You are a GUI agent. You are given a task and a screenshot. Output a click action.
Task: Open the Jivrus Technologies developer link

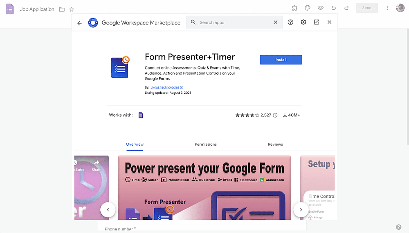pos(166,87)
